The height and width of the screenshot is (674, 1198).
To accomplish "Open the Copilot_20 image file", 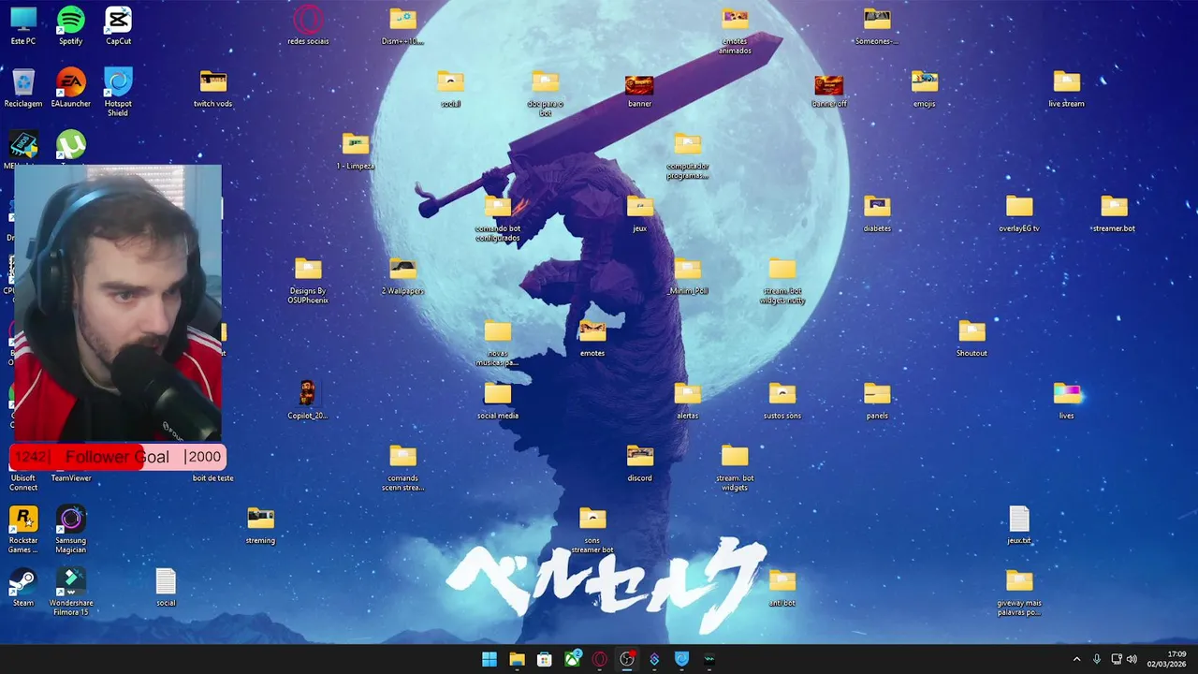I will [x=308, y=400].
